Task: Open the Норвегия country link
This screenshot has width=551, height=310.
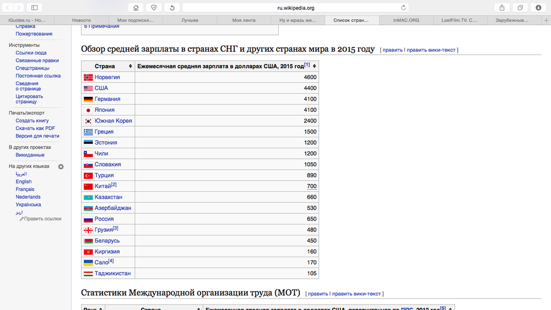Action: point(107,77)
